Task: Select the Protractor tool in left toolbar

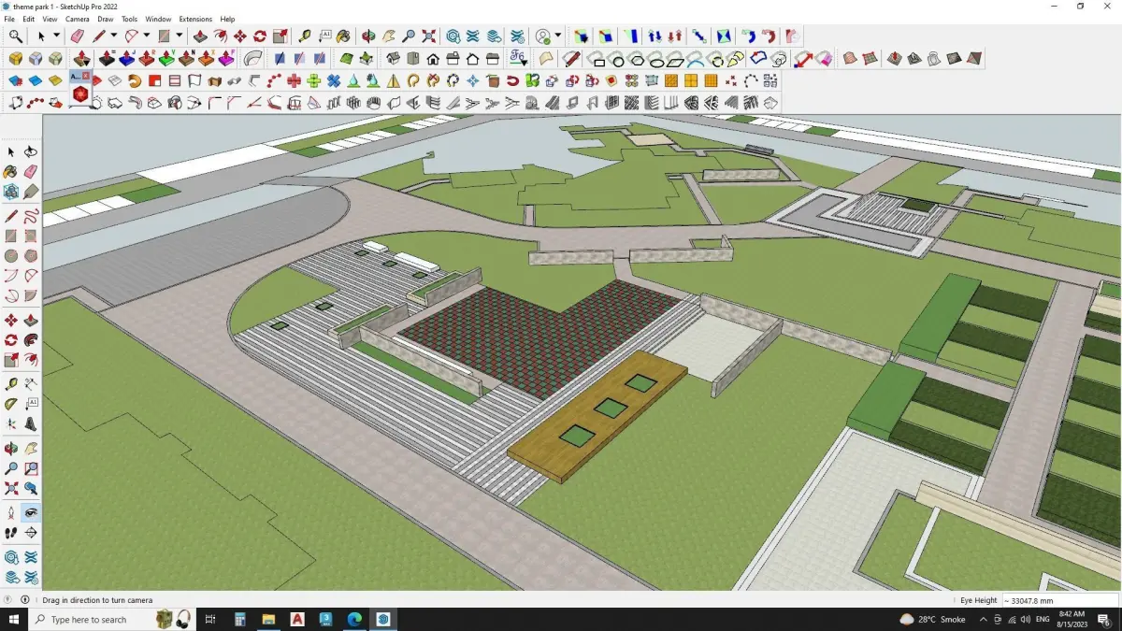Action: point(11,404)
